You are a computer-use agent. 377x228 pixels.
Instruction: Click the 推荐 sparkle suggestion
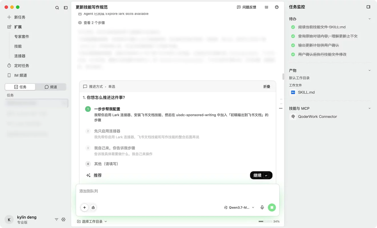coord(94,175)
